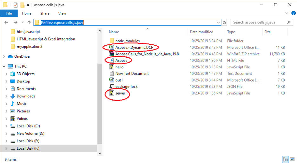Screen dimensions: 297x163
Task: Click the Pictures icon in navigation pane
Action: 13,111
